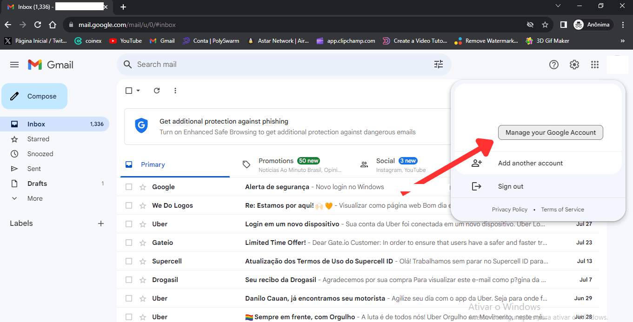
Task: Open Seu recibo da Drogasil email
Action: (x=358, y=280)
